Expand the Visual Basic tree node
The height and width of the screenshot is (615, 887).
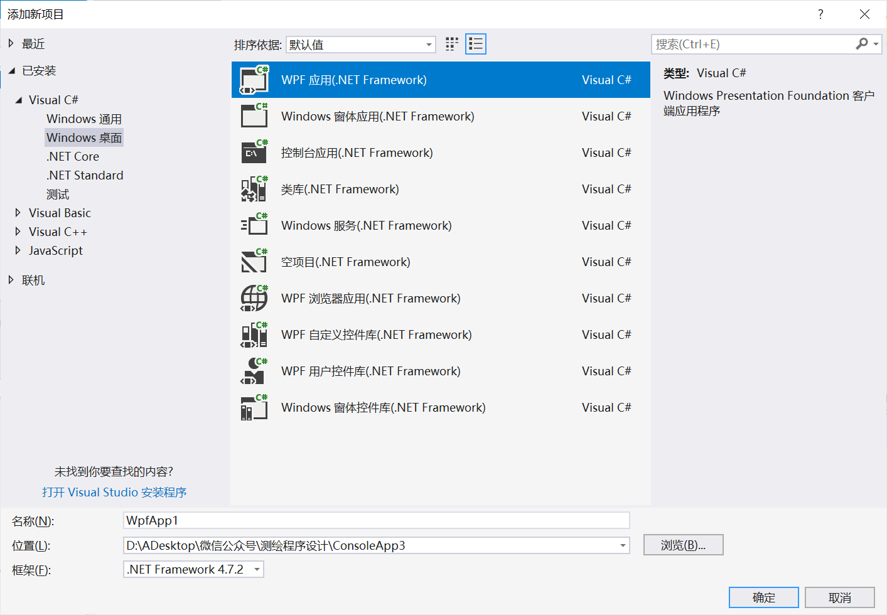pos(18,213)
